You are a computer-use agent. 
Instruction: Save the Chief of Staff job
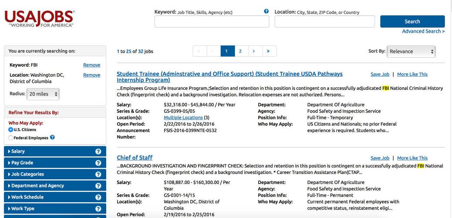click(x=380, y=158)
